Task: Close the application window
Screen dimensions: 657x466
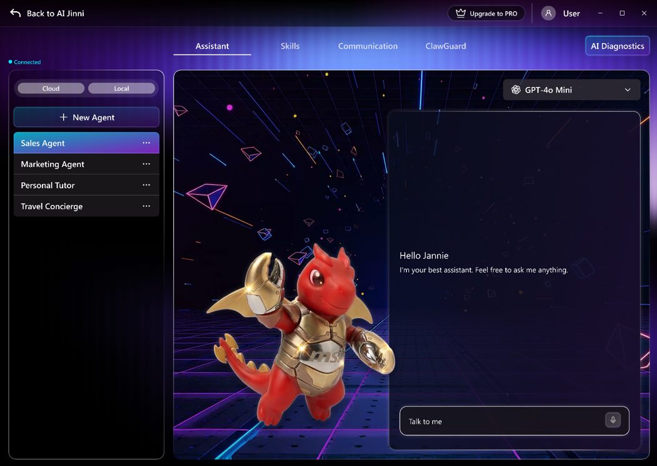Action: [644, 13]
